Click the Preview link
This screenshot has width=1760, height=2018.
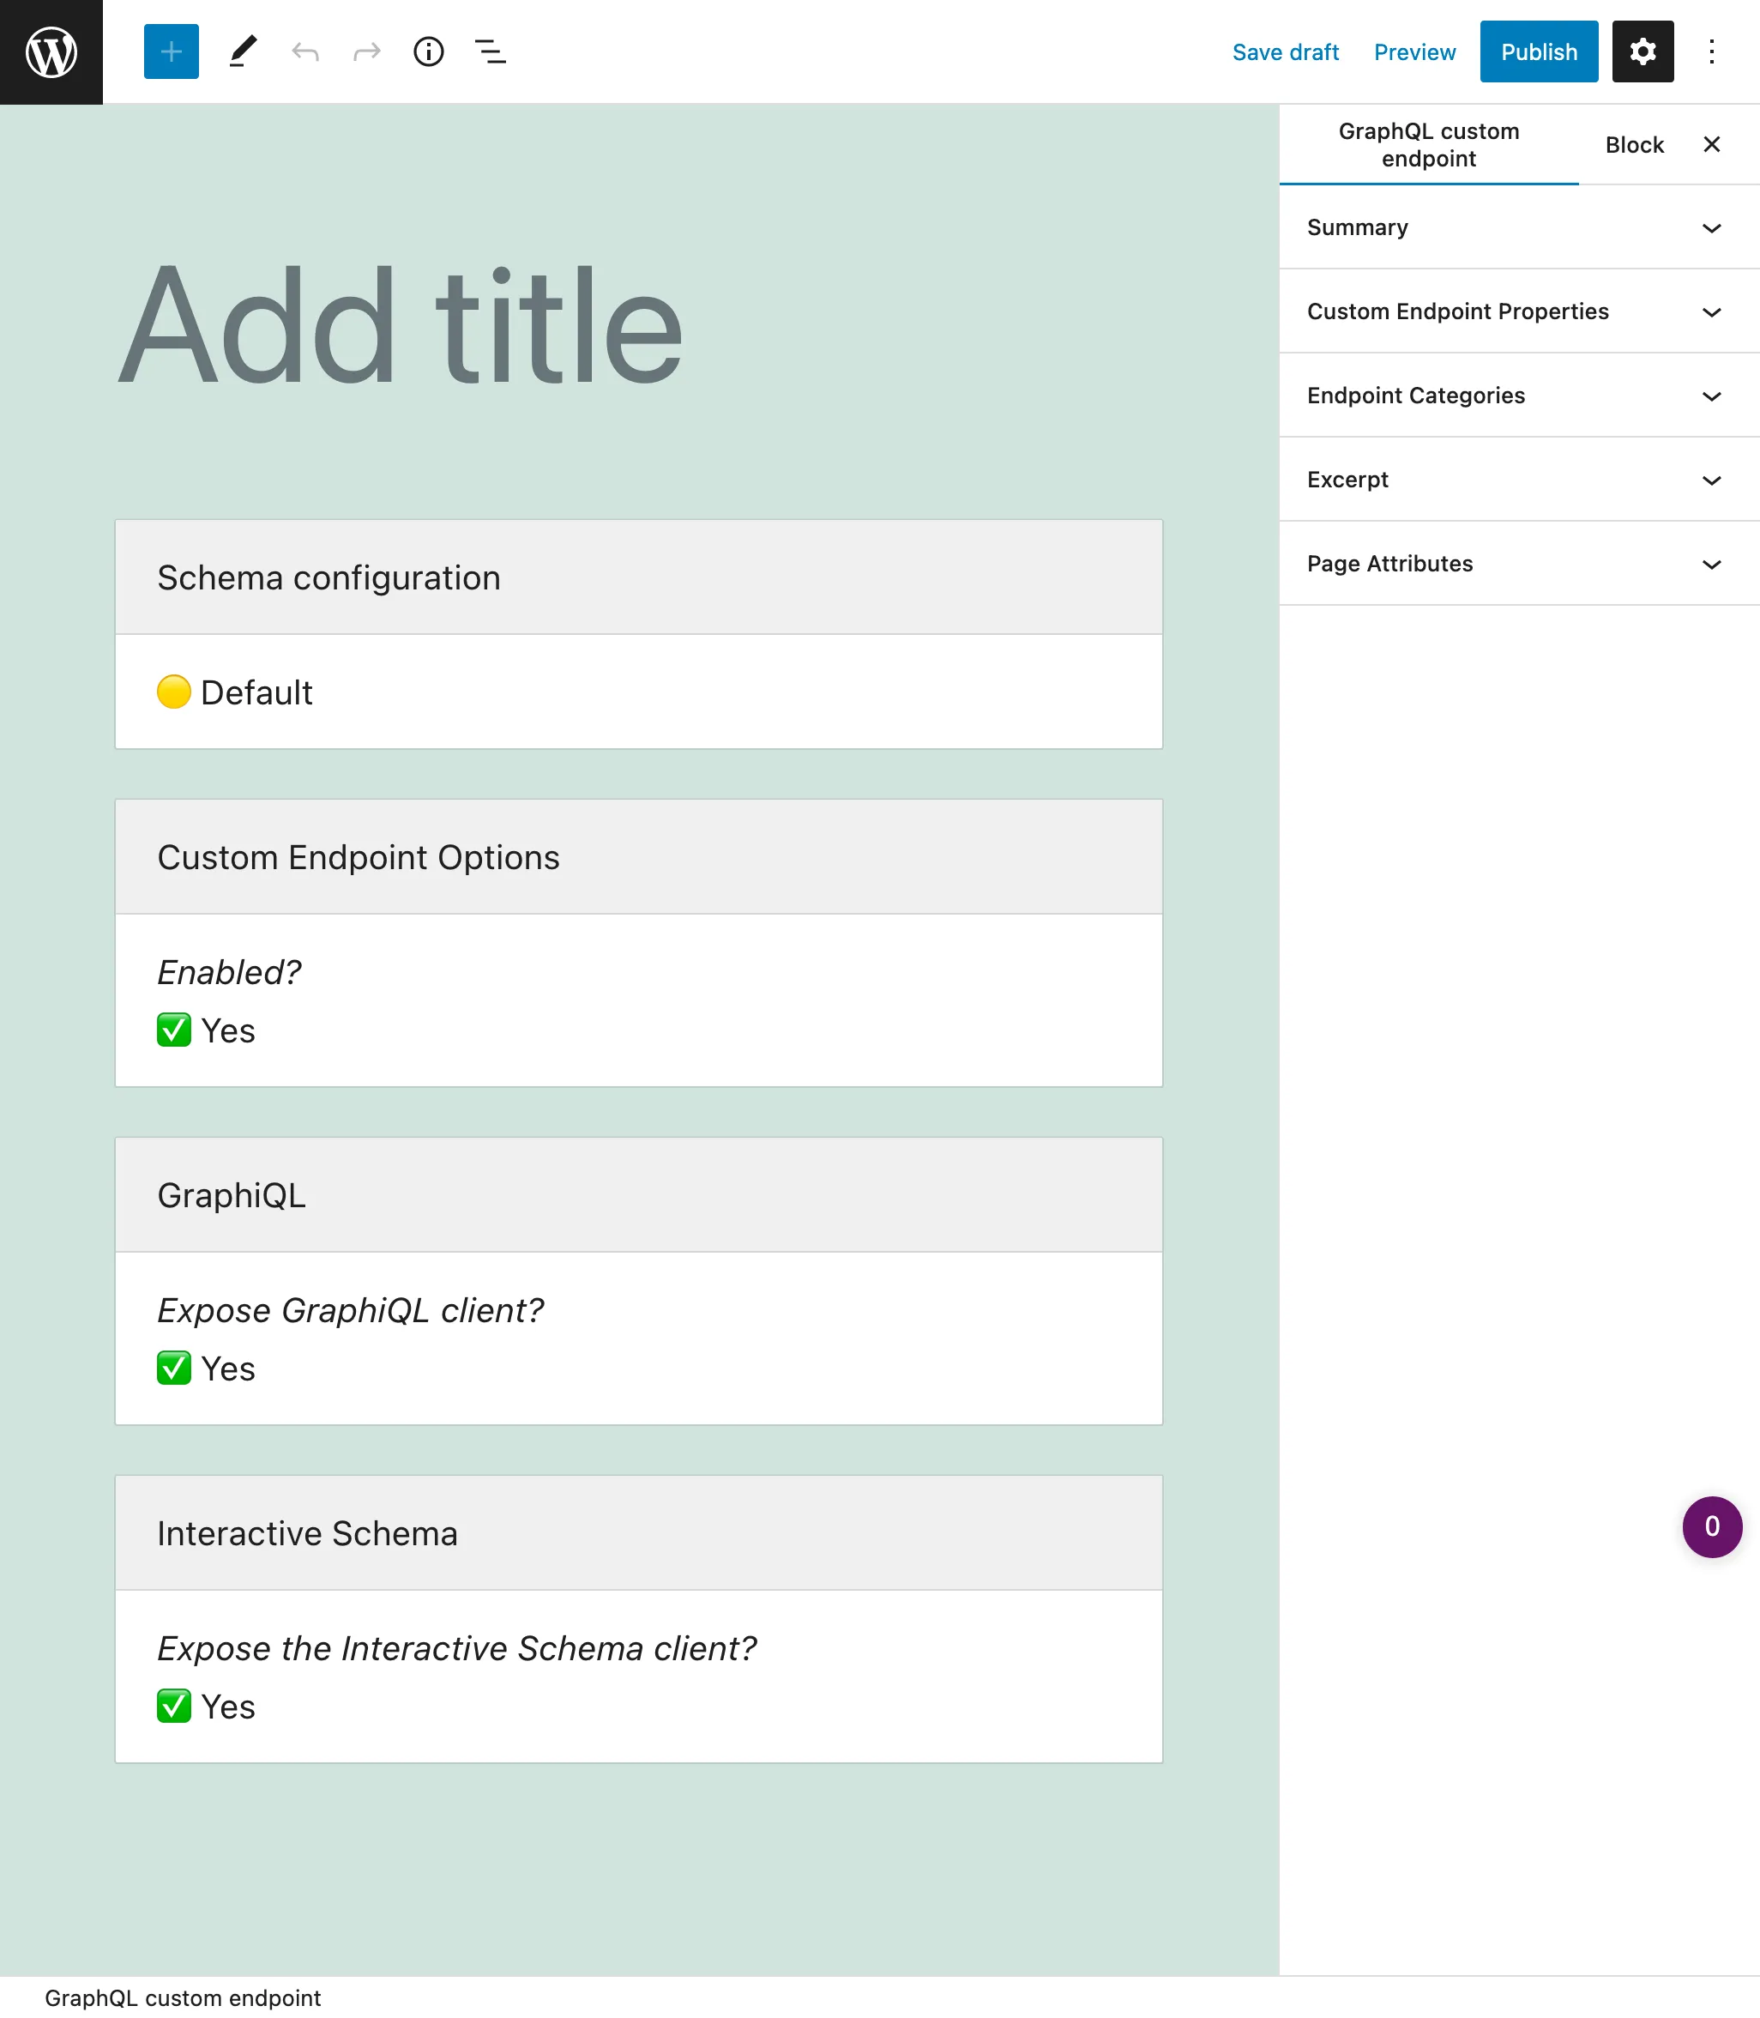point(1414,52)
